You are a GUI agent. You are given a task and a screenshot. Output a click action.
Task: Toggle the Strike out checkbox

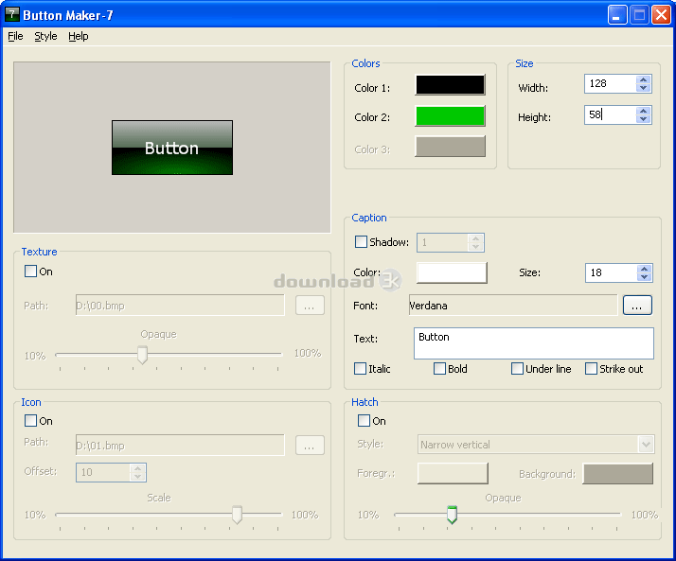pos(591,369)
